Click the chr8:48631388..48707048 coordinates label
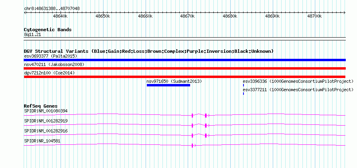 (x=52, y=9)
